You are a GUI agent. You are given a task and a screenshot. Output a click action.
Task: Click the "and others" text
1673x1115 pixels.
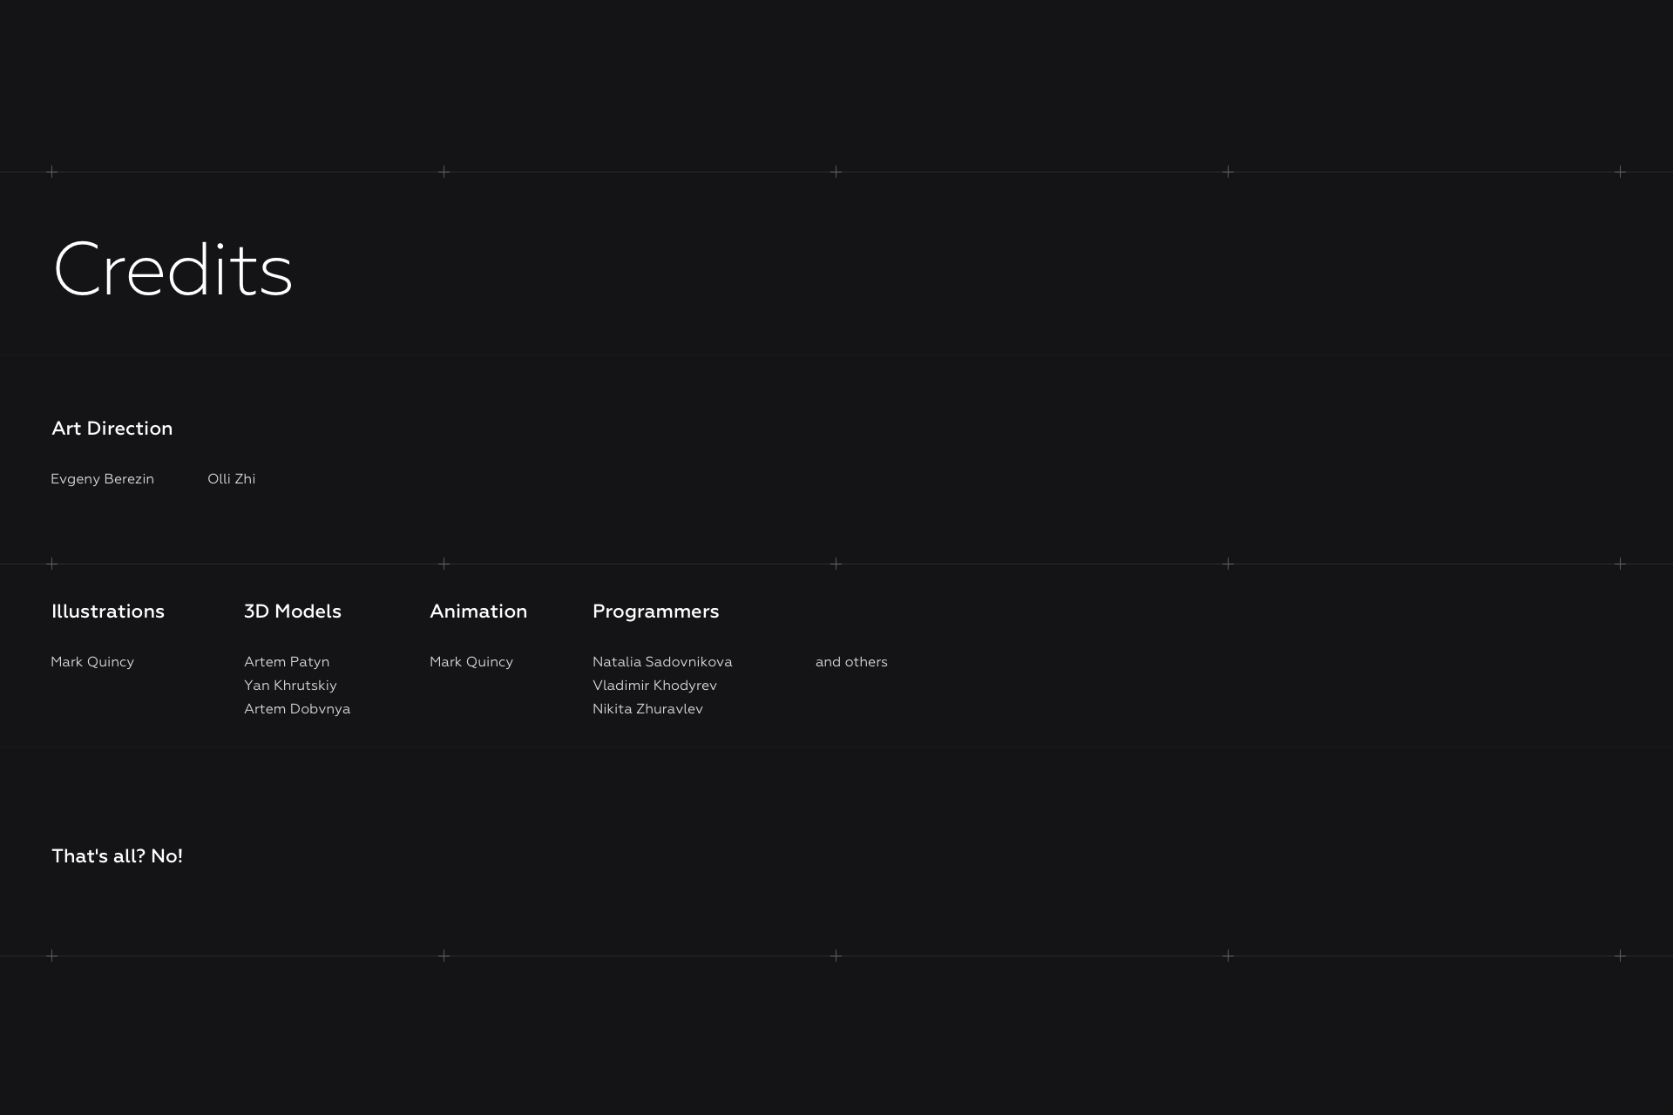851,662
